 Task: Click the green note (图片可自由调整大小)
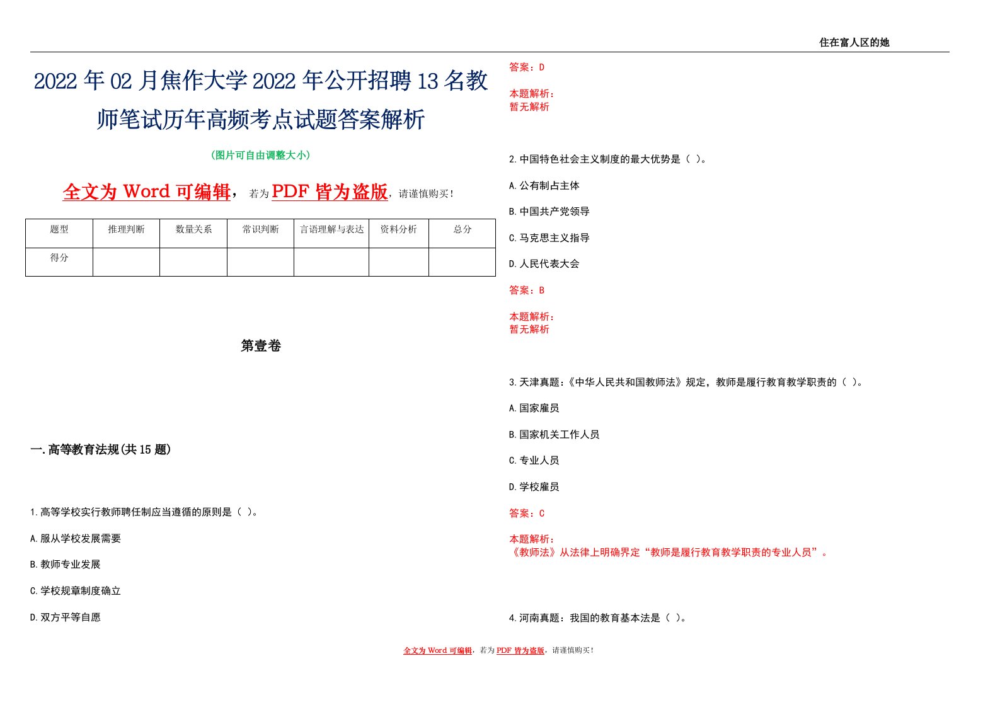(260, 155)
